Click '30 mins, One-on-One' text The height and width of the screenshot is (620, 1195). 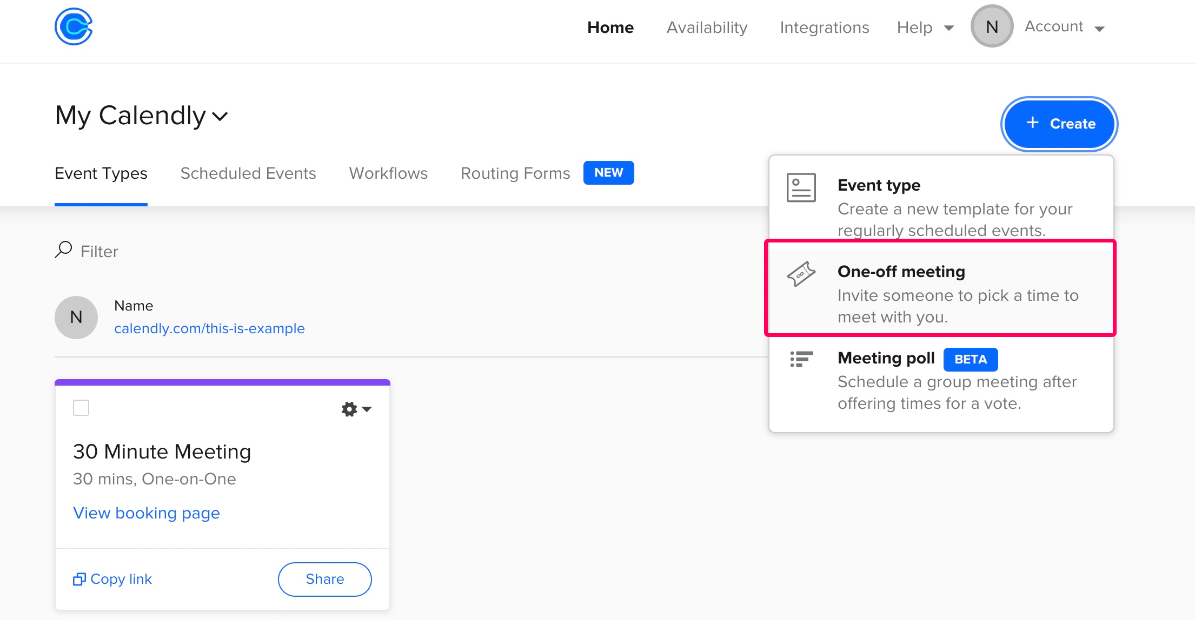click(x=155, y=479)
